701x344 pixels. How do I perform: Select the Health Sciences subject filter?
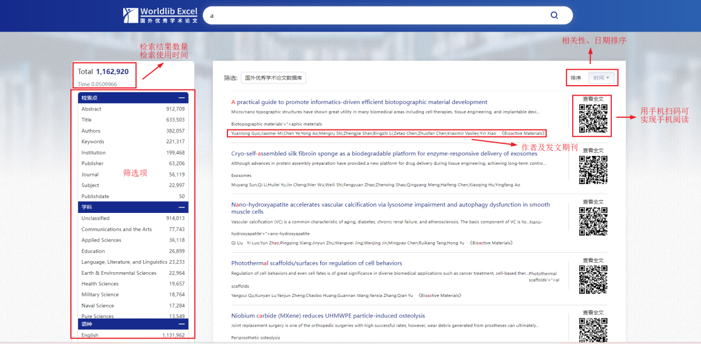(100, 284)
